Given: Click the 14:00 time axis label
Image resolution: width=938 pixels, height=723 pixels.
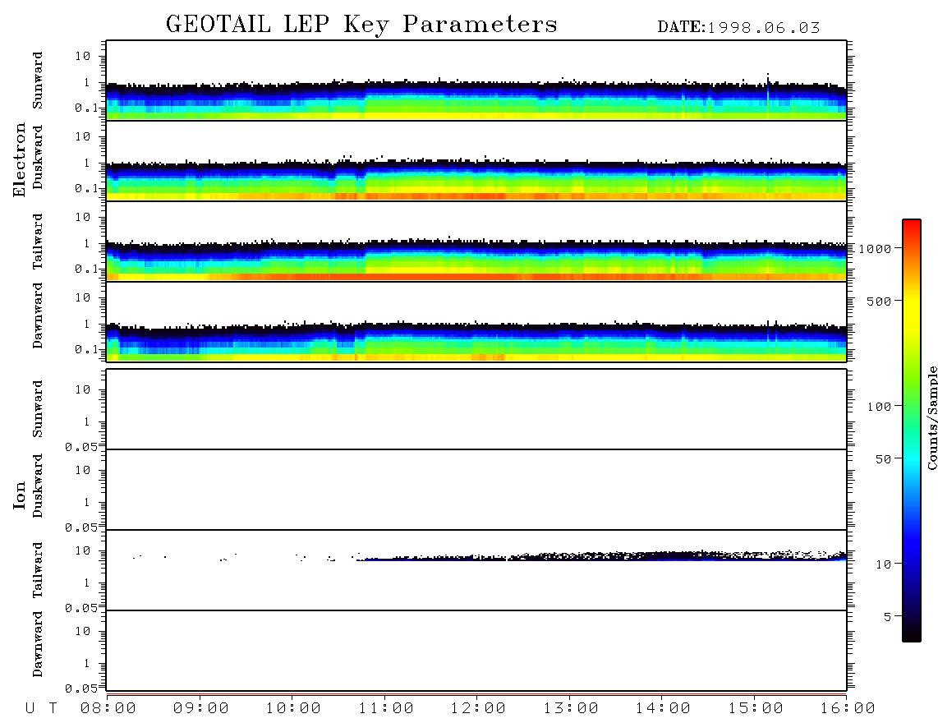Looking at the screenshot, I should tap(663, 708).
